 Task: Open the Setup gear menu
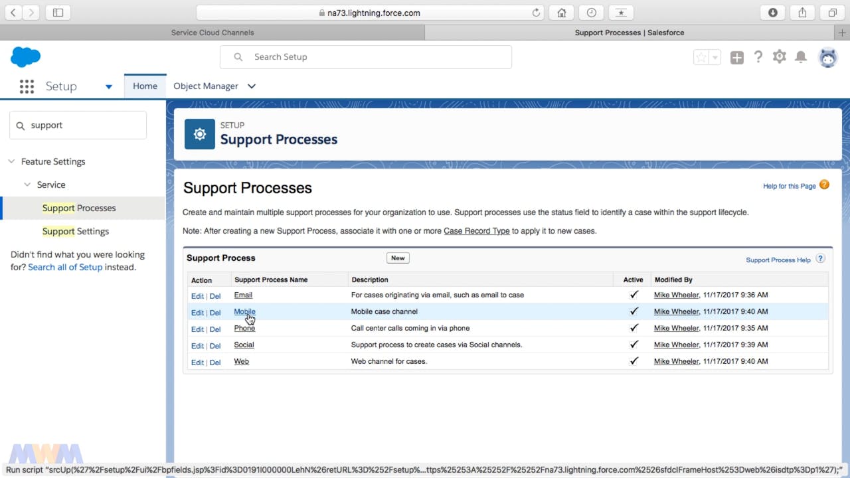tap(780, 57)
